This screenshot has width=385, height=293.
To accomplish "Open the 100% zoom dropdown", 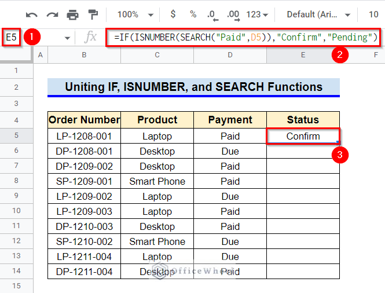I will [x=135, y=14].
